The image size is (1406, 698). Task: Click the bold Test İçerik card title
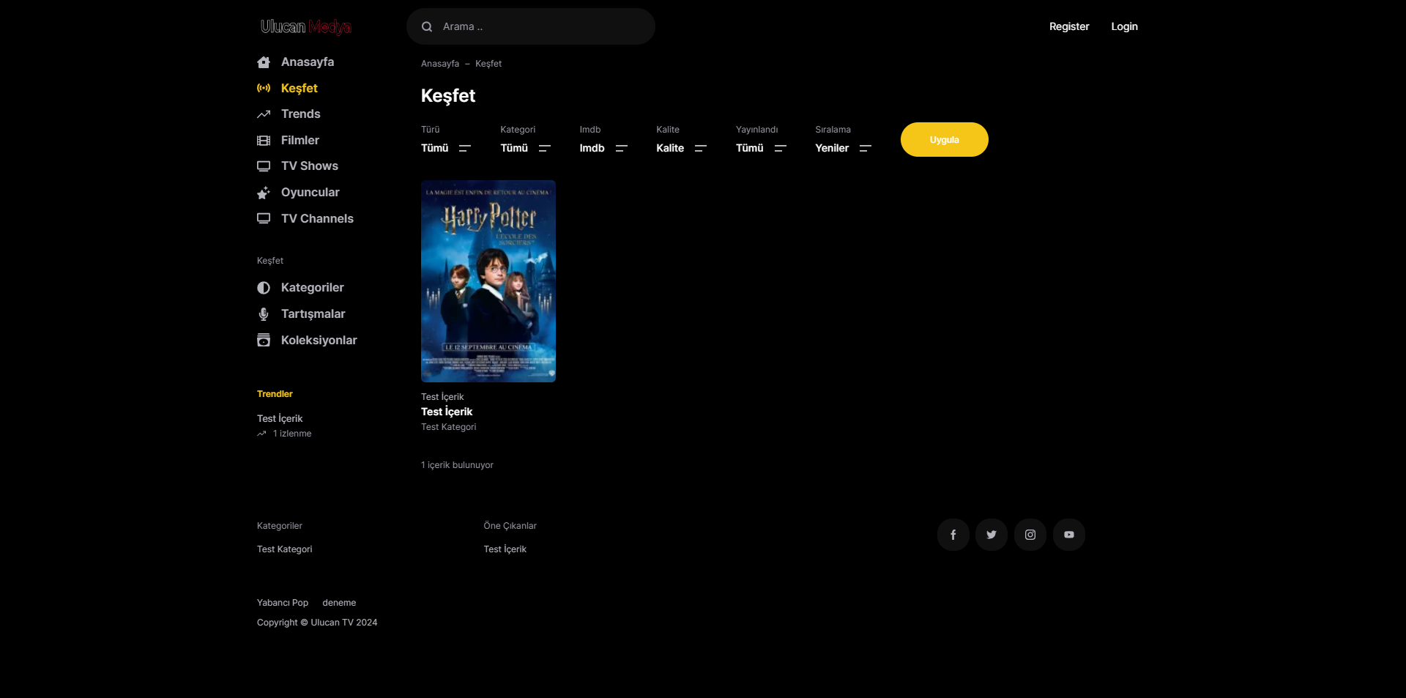click(447, 412)
